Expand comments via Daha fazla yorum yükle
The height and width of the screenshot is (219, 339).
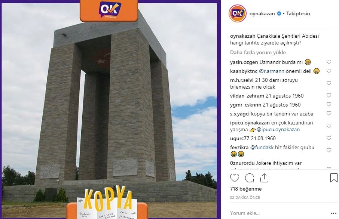pyautogui.click(x=258, y=52)
